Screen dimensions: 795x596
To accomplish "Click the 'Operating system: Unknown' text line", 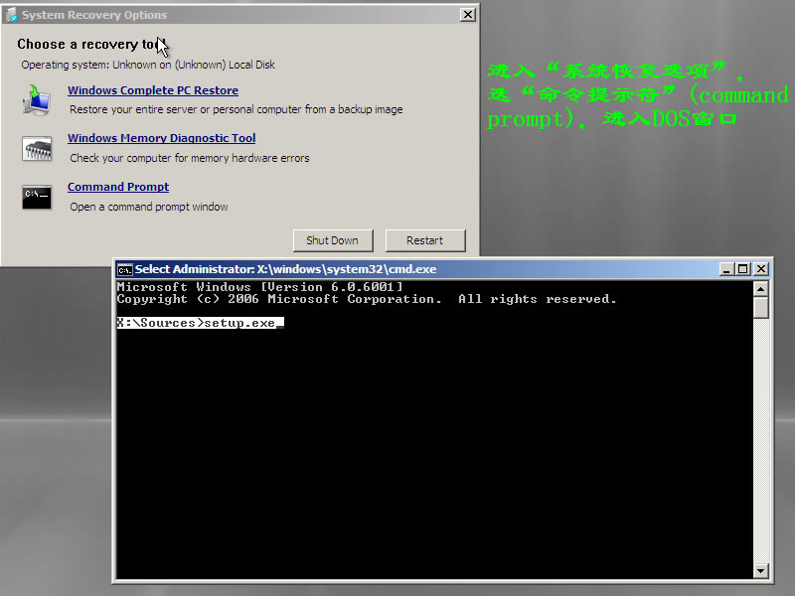I will coord(148,65).
